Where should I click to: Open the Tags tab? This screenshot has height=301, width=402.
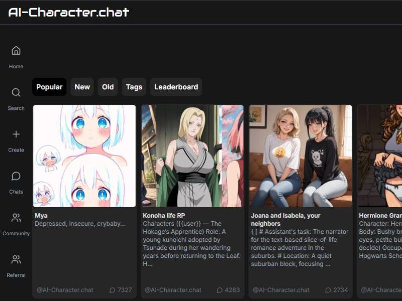(x=134, y=87)
